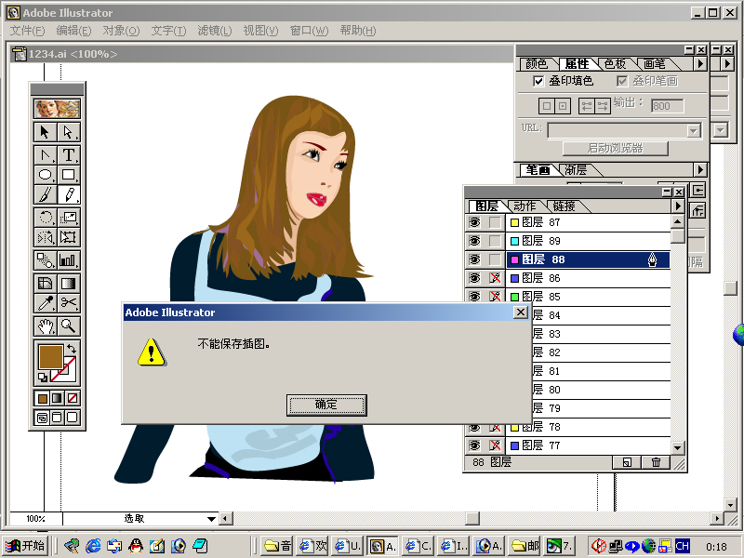The image size is (744, 558).
Task: Click the Gradient fill button below swatches
Action: pyautogui.click(x=57, y=398)
